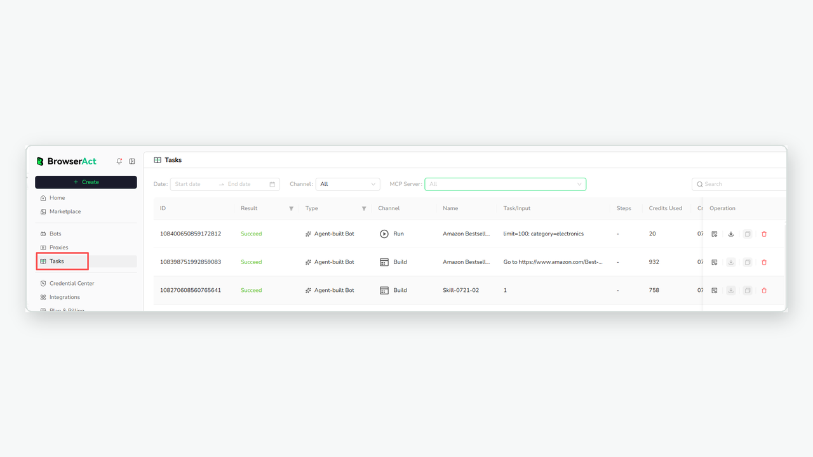
Task: Click the ID column header
Action: coord(163,208)
